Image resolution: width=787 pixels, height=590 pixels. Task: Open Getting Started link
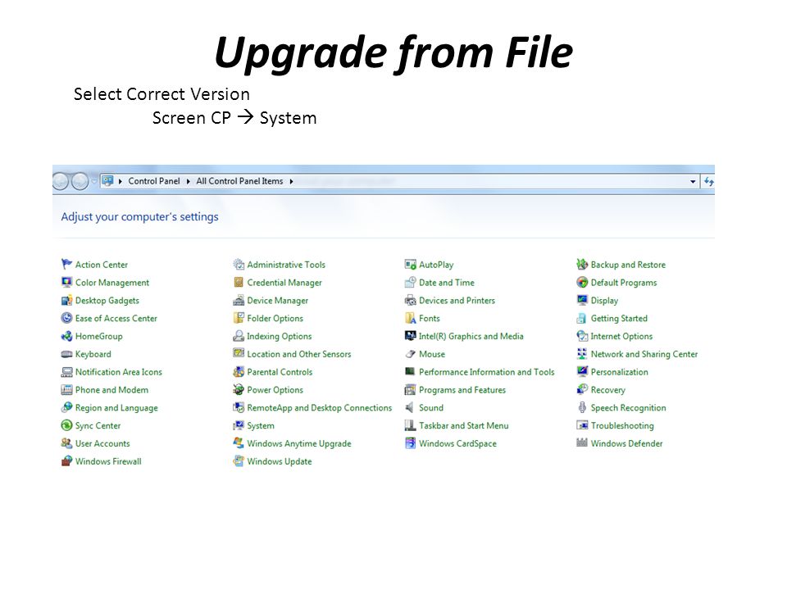619,318
